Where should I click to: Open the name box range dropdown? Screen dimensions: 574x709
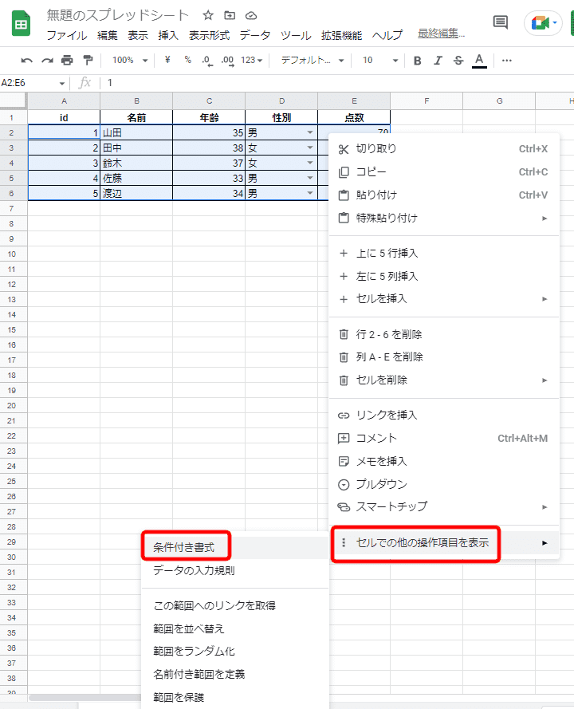click(62, 83)
